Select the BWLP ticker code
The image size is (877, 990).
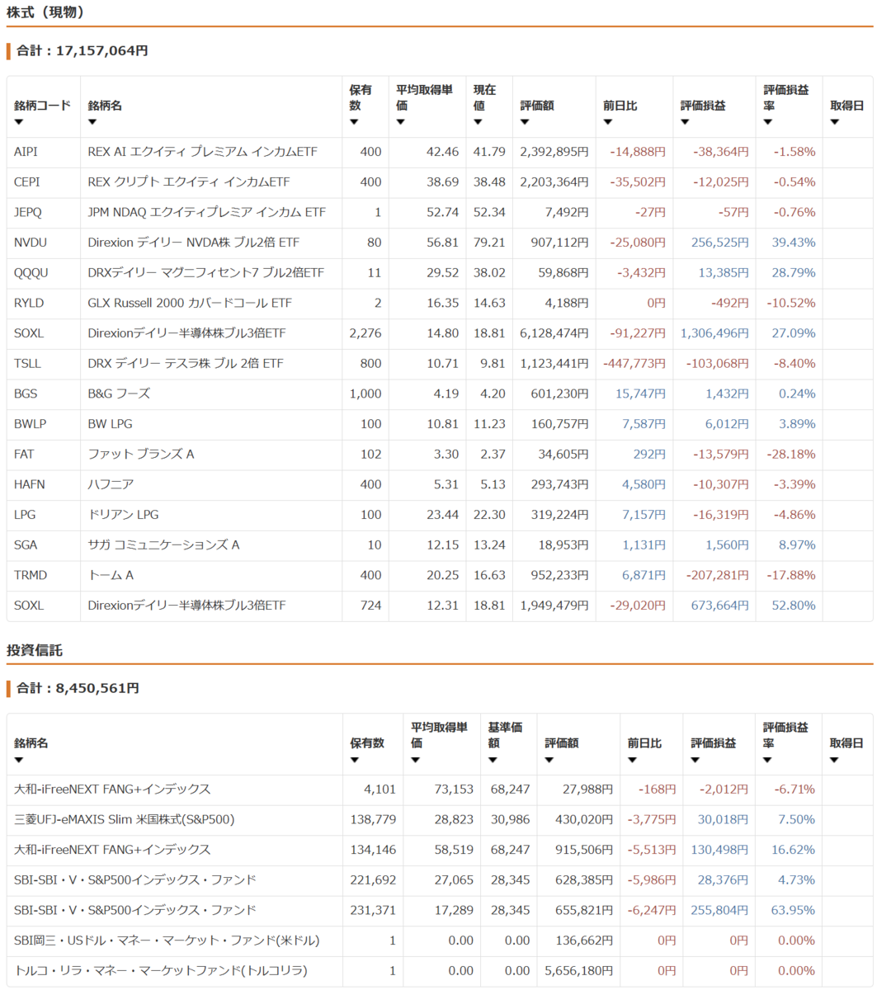pyautogui.click(x=29, y=424)
